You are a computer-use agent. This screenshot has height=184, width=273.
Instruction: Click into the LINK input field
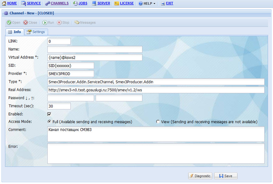pyautogui.click(x=59, y=41)
